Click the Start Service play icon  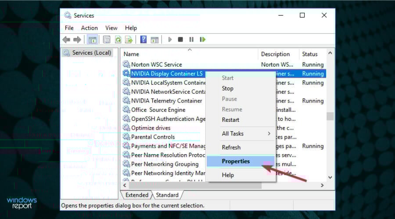(170, 39)
